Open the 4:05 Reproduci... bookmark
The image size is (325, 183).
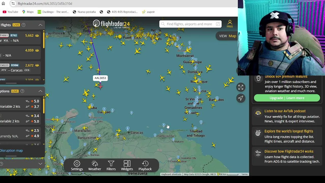(x=122, y=12)
